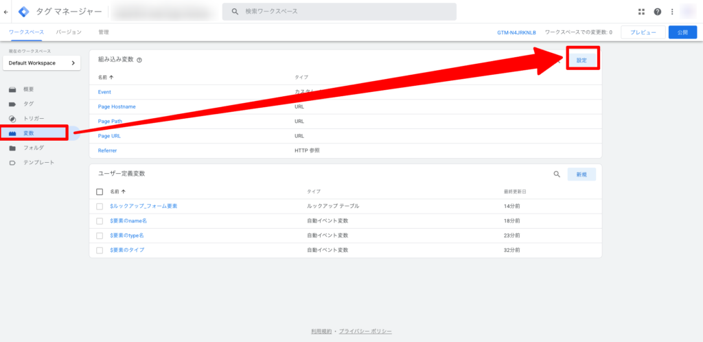Check the box for $ルックアップ_フォーム要素

pos(100,206)
